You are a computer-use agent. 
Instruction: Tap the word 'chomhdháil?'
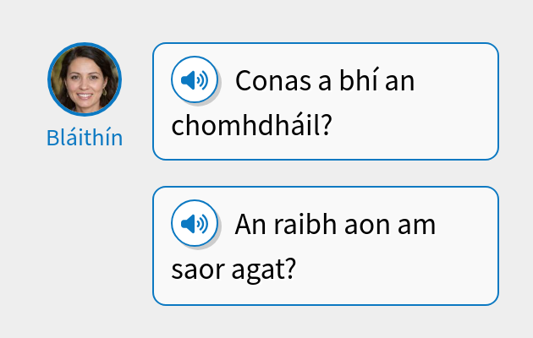tap(250, 126)
